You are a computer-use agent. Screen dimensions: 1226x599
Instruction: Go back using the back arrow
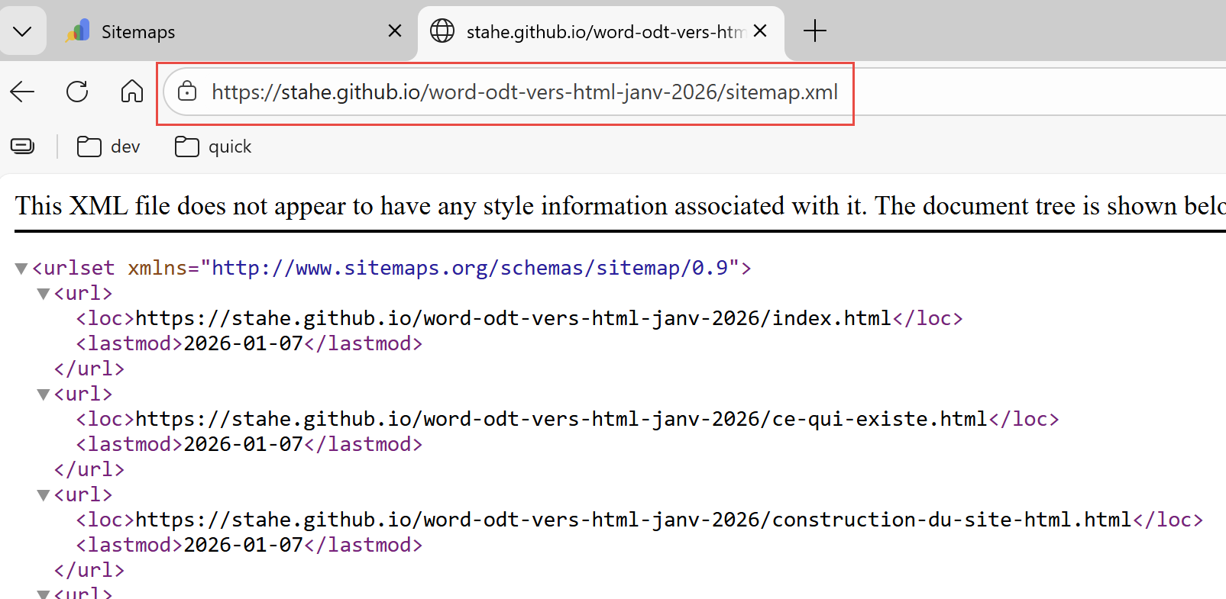[23, 92]
